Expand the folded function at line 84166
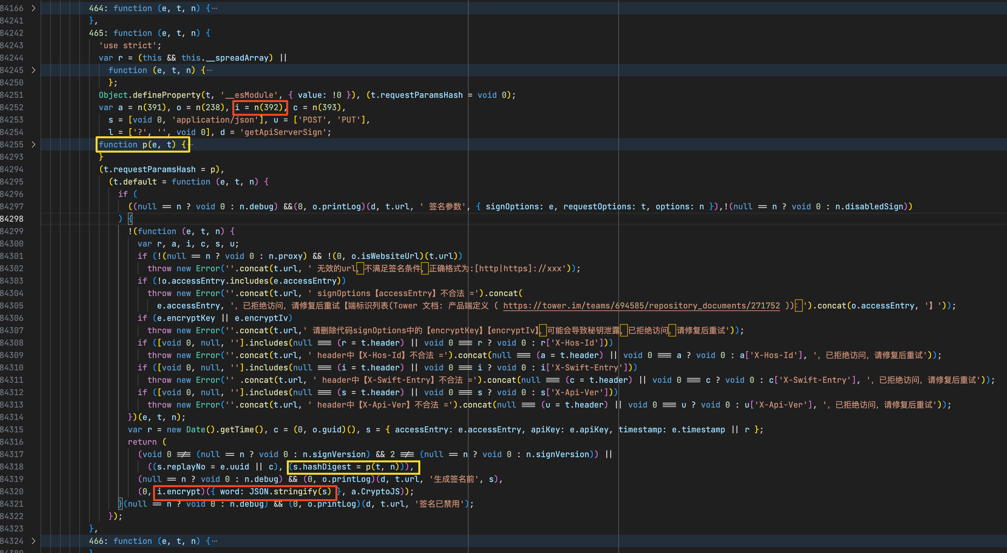 (34, 8)
